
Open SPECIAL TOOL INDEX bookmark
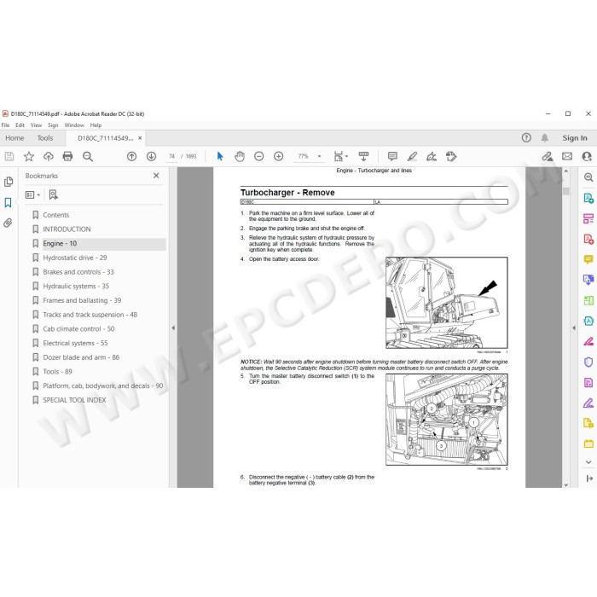click(x=74, y=400)
